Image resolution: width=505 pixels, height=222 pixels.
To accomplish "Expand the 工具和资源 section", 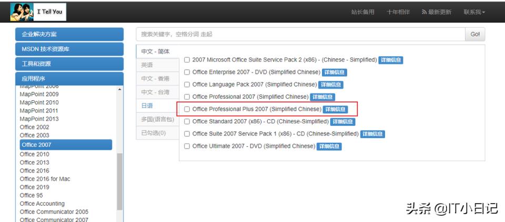I will [69, 64].
